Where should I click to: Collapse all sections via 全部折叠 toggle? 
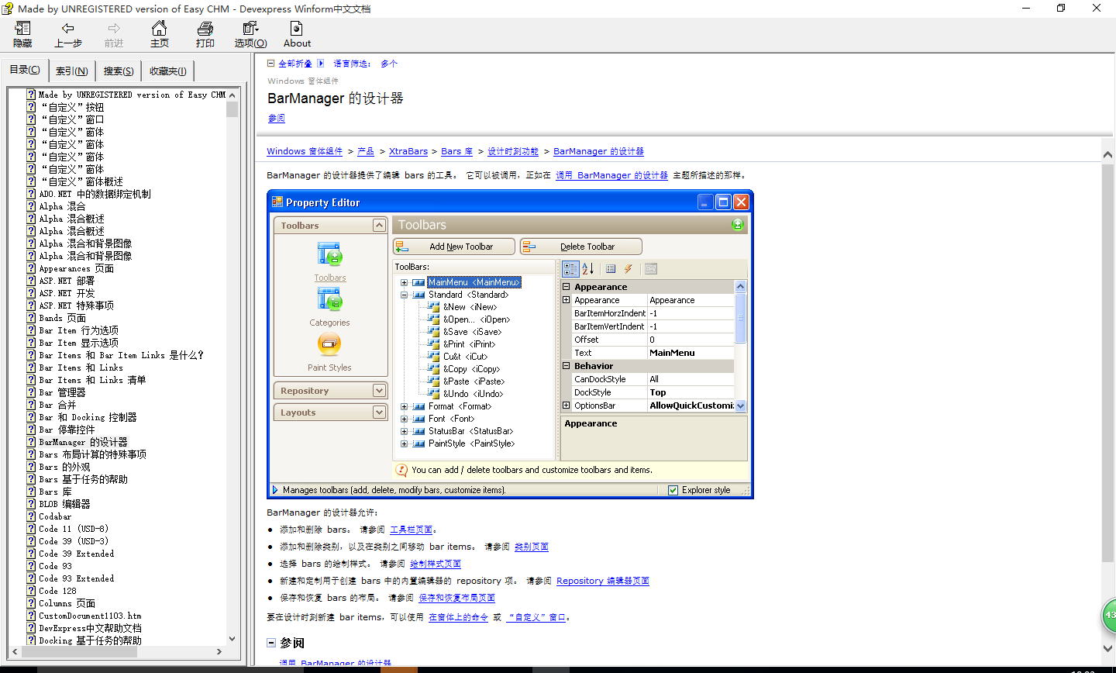point(271,64)
